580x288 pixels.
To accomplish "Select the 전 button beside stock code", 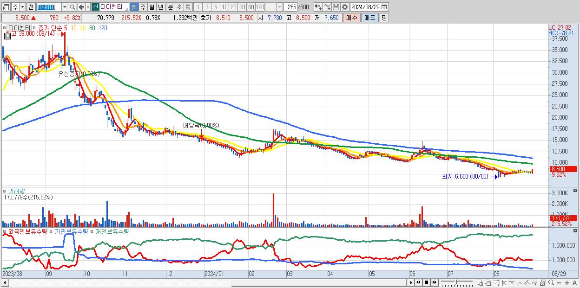I will pos(31,7).
